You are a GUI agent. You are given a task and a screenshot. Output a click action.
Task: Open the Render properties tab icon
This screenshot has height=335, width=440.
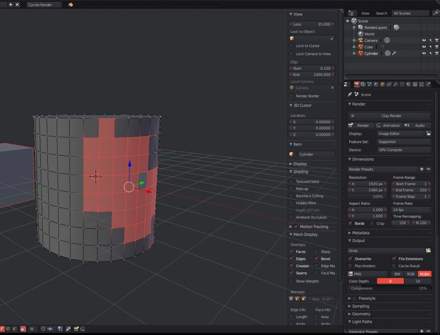coord(357,84)
